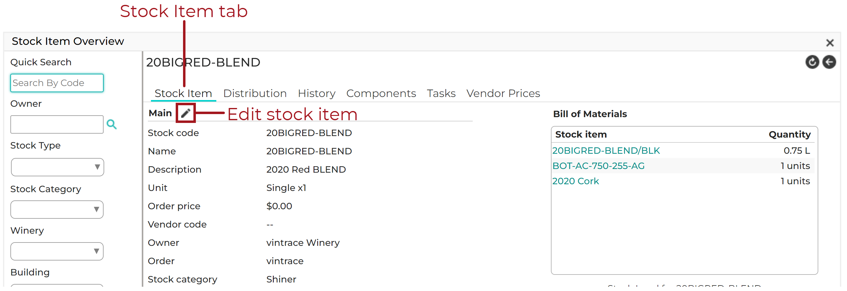The height and width of the screenshot is (291, 847).
Task: Open the 2020 Cork stock item link
Action: click(x=575, y=181)
